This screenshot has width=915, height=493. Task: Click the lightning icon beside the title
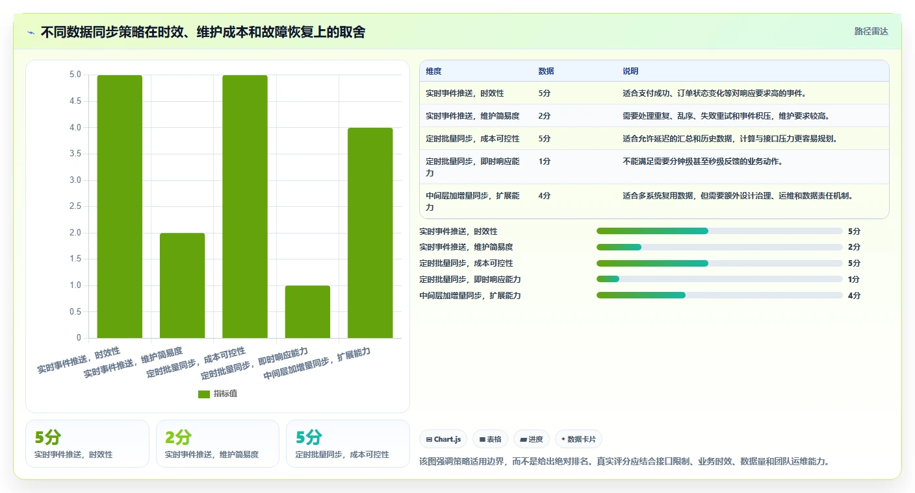tap(31, 32)
